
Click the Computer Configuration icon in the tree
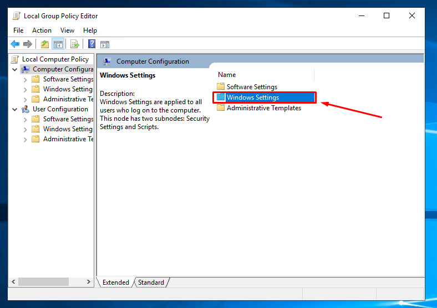(26, 69)
